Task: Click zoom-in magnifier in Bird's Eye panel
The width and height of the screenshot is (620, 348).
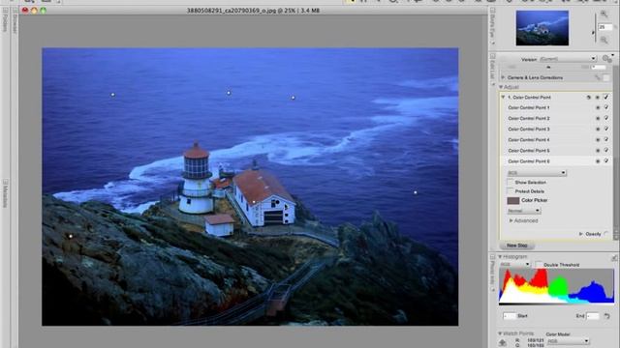Action: coord(604,14)
